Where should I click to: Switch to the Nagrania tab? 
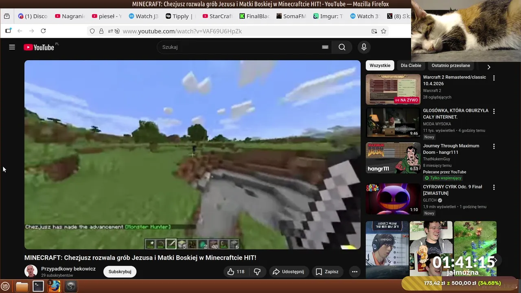coord(69,16)
